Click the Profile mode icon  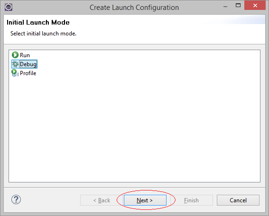(15, 73)
